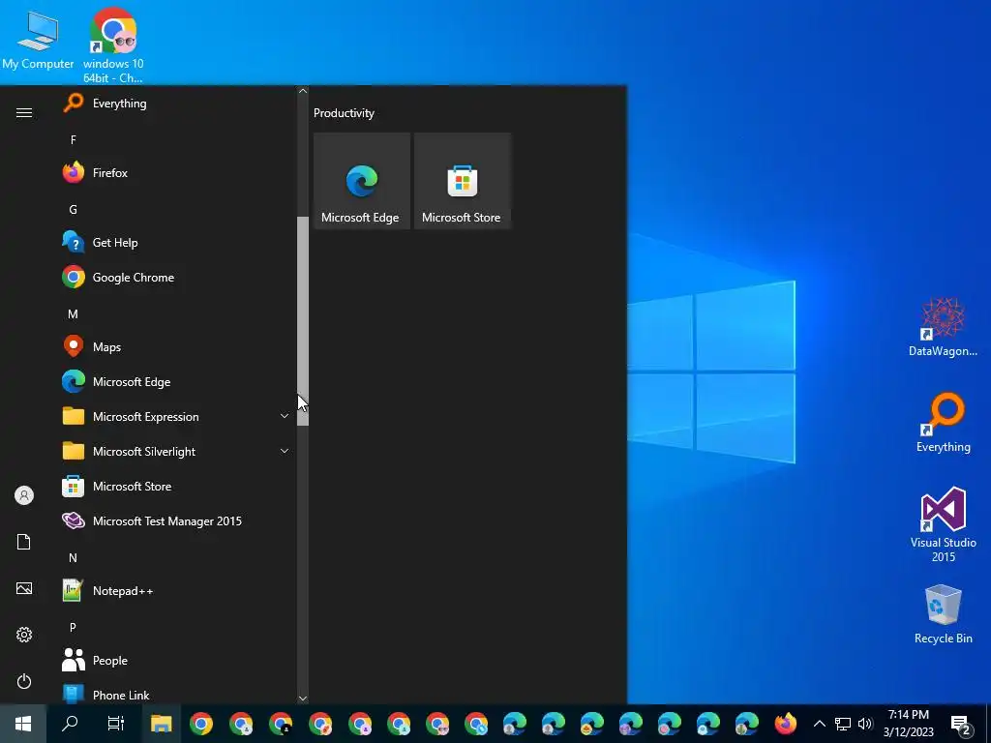Click the scroll-up arrow of app list
The image size is (991, 743).
pos(303,91)
